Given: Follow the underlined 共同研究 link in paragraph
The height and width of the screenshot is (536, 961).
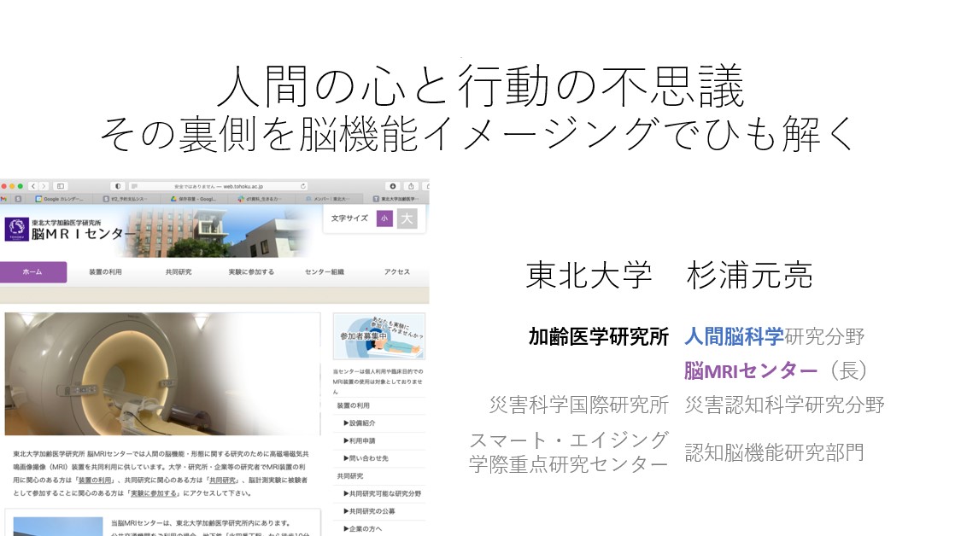Looking at the screenshot, I should pos(222,481).
